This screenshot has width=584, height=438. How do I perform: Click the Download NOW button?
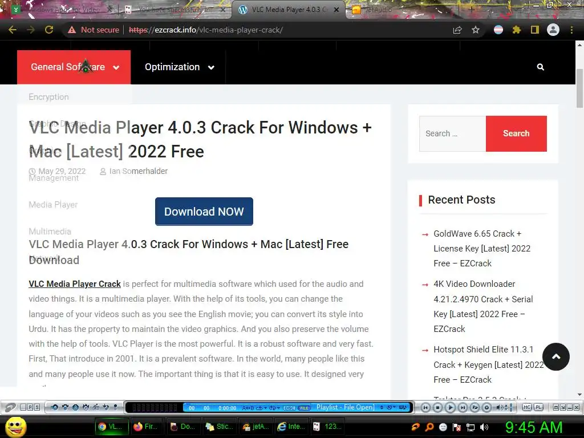(x=204, y=212)
